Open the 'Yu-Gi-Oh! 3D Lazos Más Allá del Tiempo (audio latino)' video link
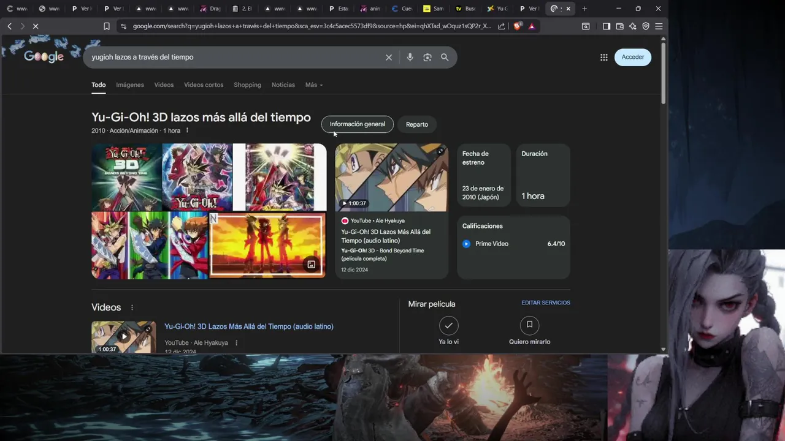 tap(249, 326)
